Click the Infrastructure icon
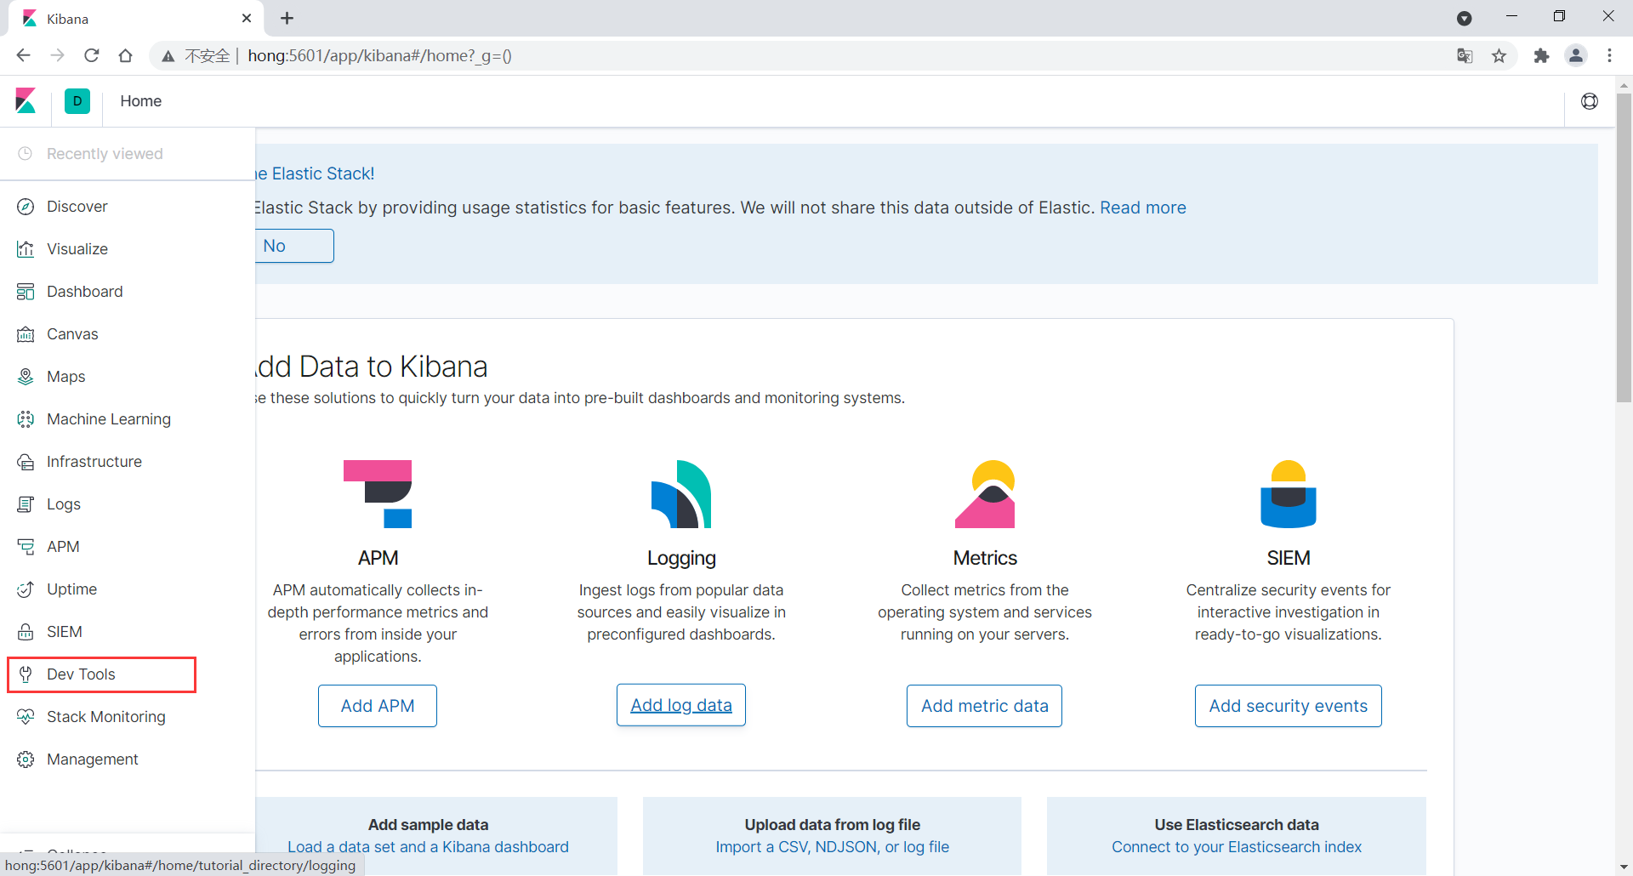 (x=26, y=462)
